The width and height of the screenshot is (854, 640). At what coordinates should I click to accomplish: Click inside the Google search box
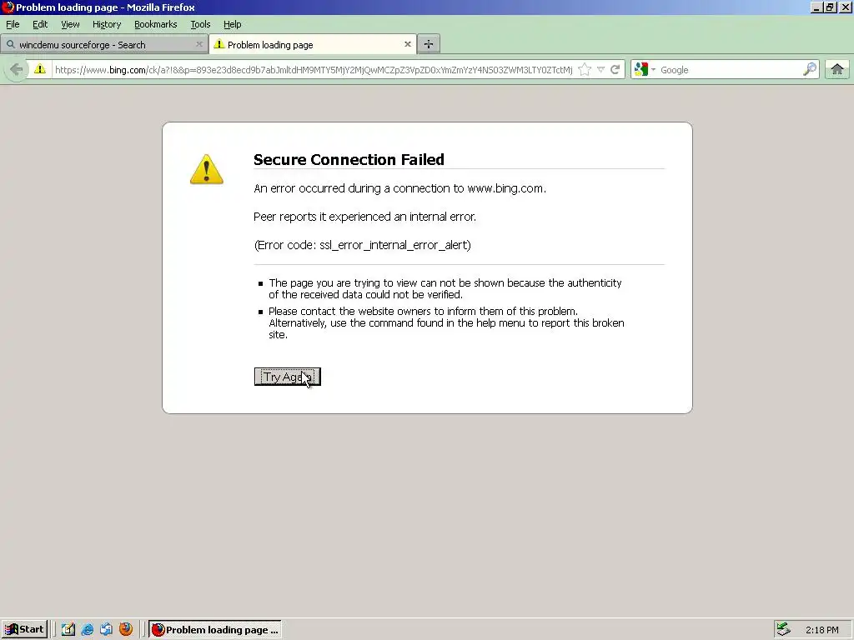[x=729, y=70]
